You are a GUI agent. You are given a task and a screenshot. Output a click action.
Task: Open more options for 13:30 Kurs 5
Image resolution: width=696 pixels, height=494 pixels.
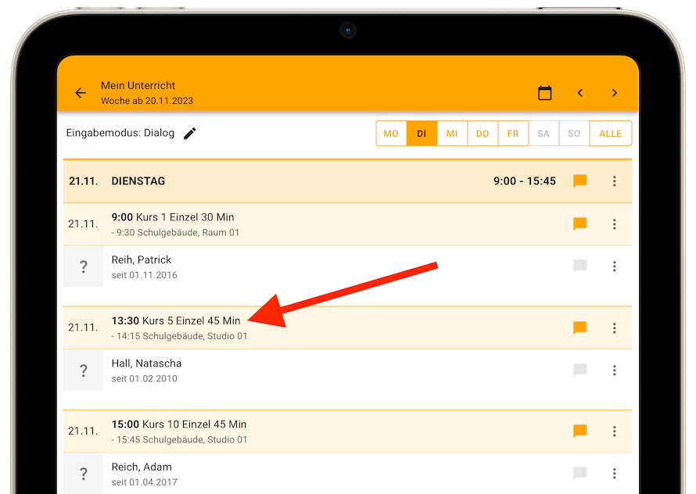[615, 328]
